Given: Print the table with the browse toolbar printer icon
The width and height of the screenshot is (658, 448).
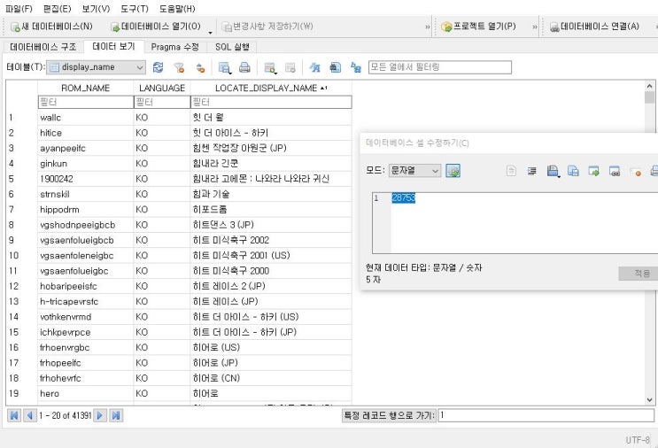Looking at the screenshot, I should tap(244, 67).
